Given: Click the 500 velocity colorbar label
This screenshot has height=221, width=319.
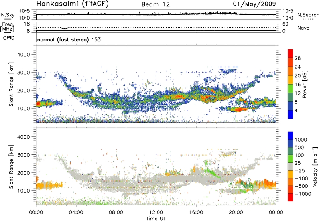Looking at the screenshot, I should pyautogui.click(x=299, y=147).
